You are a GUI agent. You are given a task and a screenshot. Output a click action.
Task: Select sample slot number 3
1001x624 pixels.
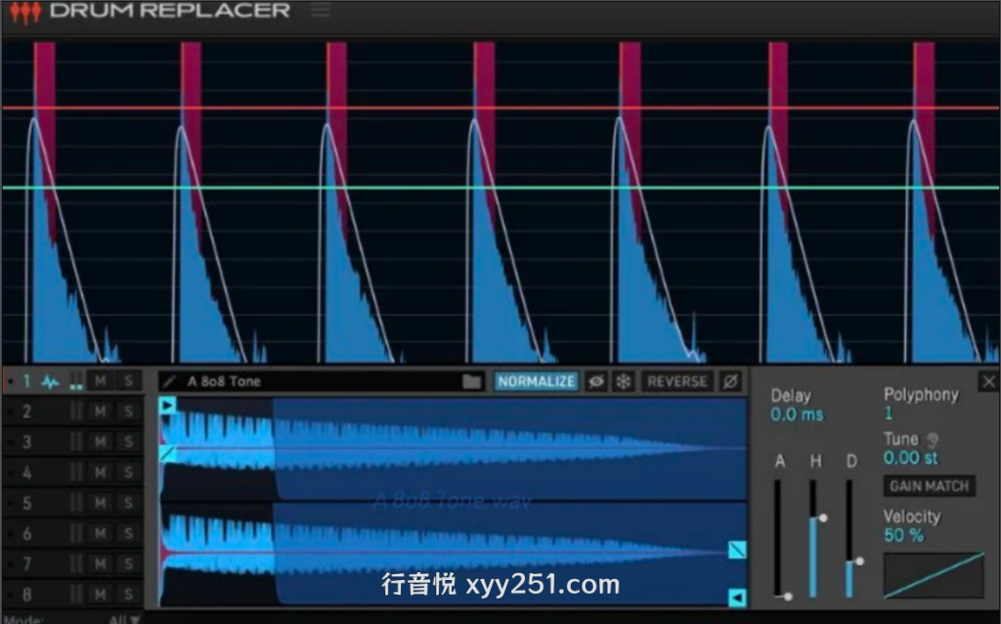coord(26,442)
